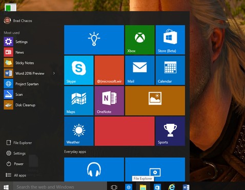This screenshot has width=245, height=190.
Task: Open the Photos tile with picture icon
Action: tap(155, 100)
